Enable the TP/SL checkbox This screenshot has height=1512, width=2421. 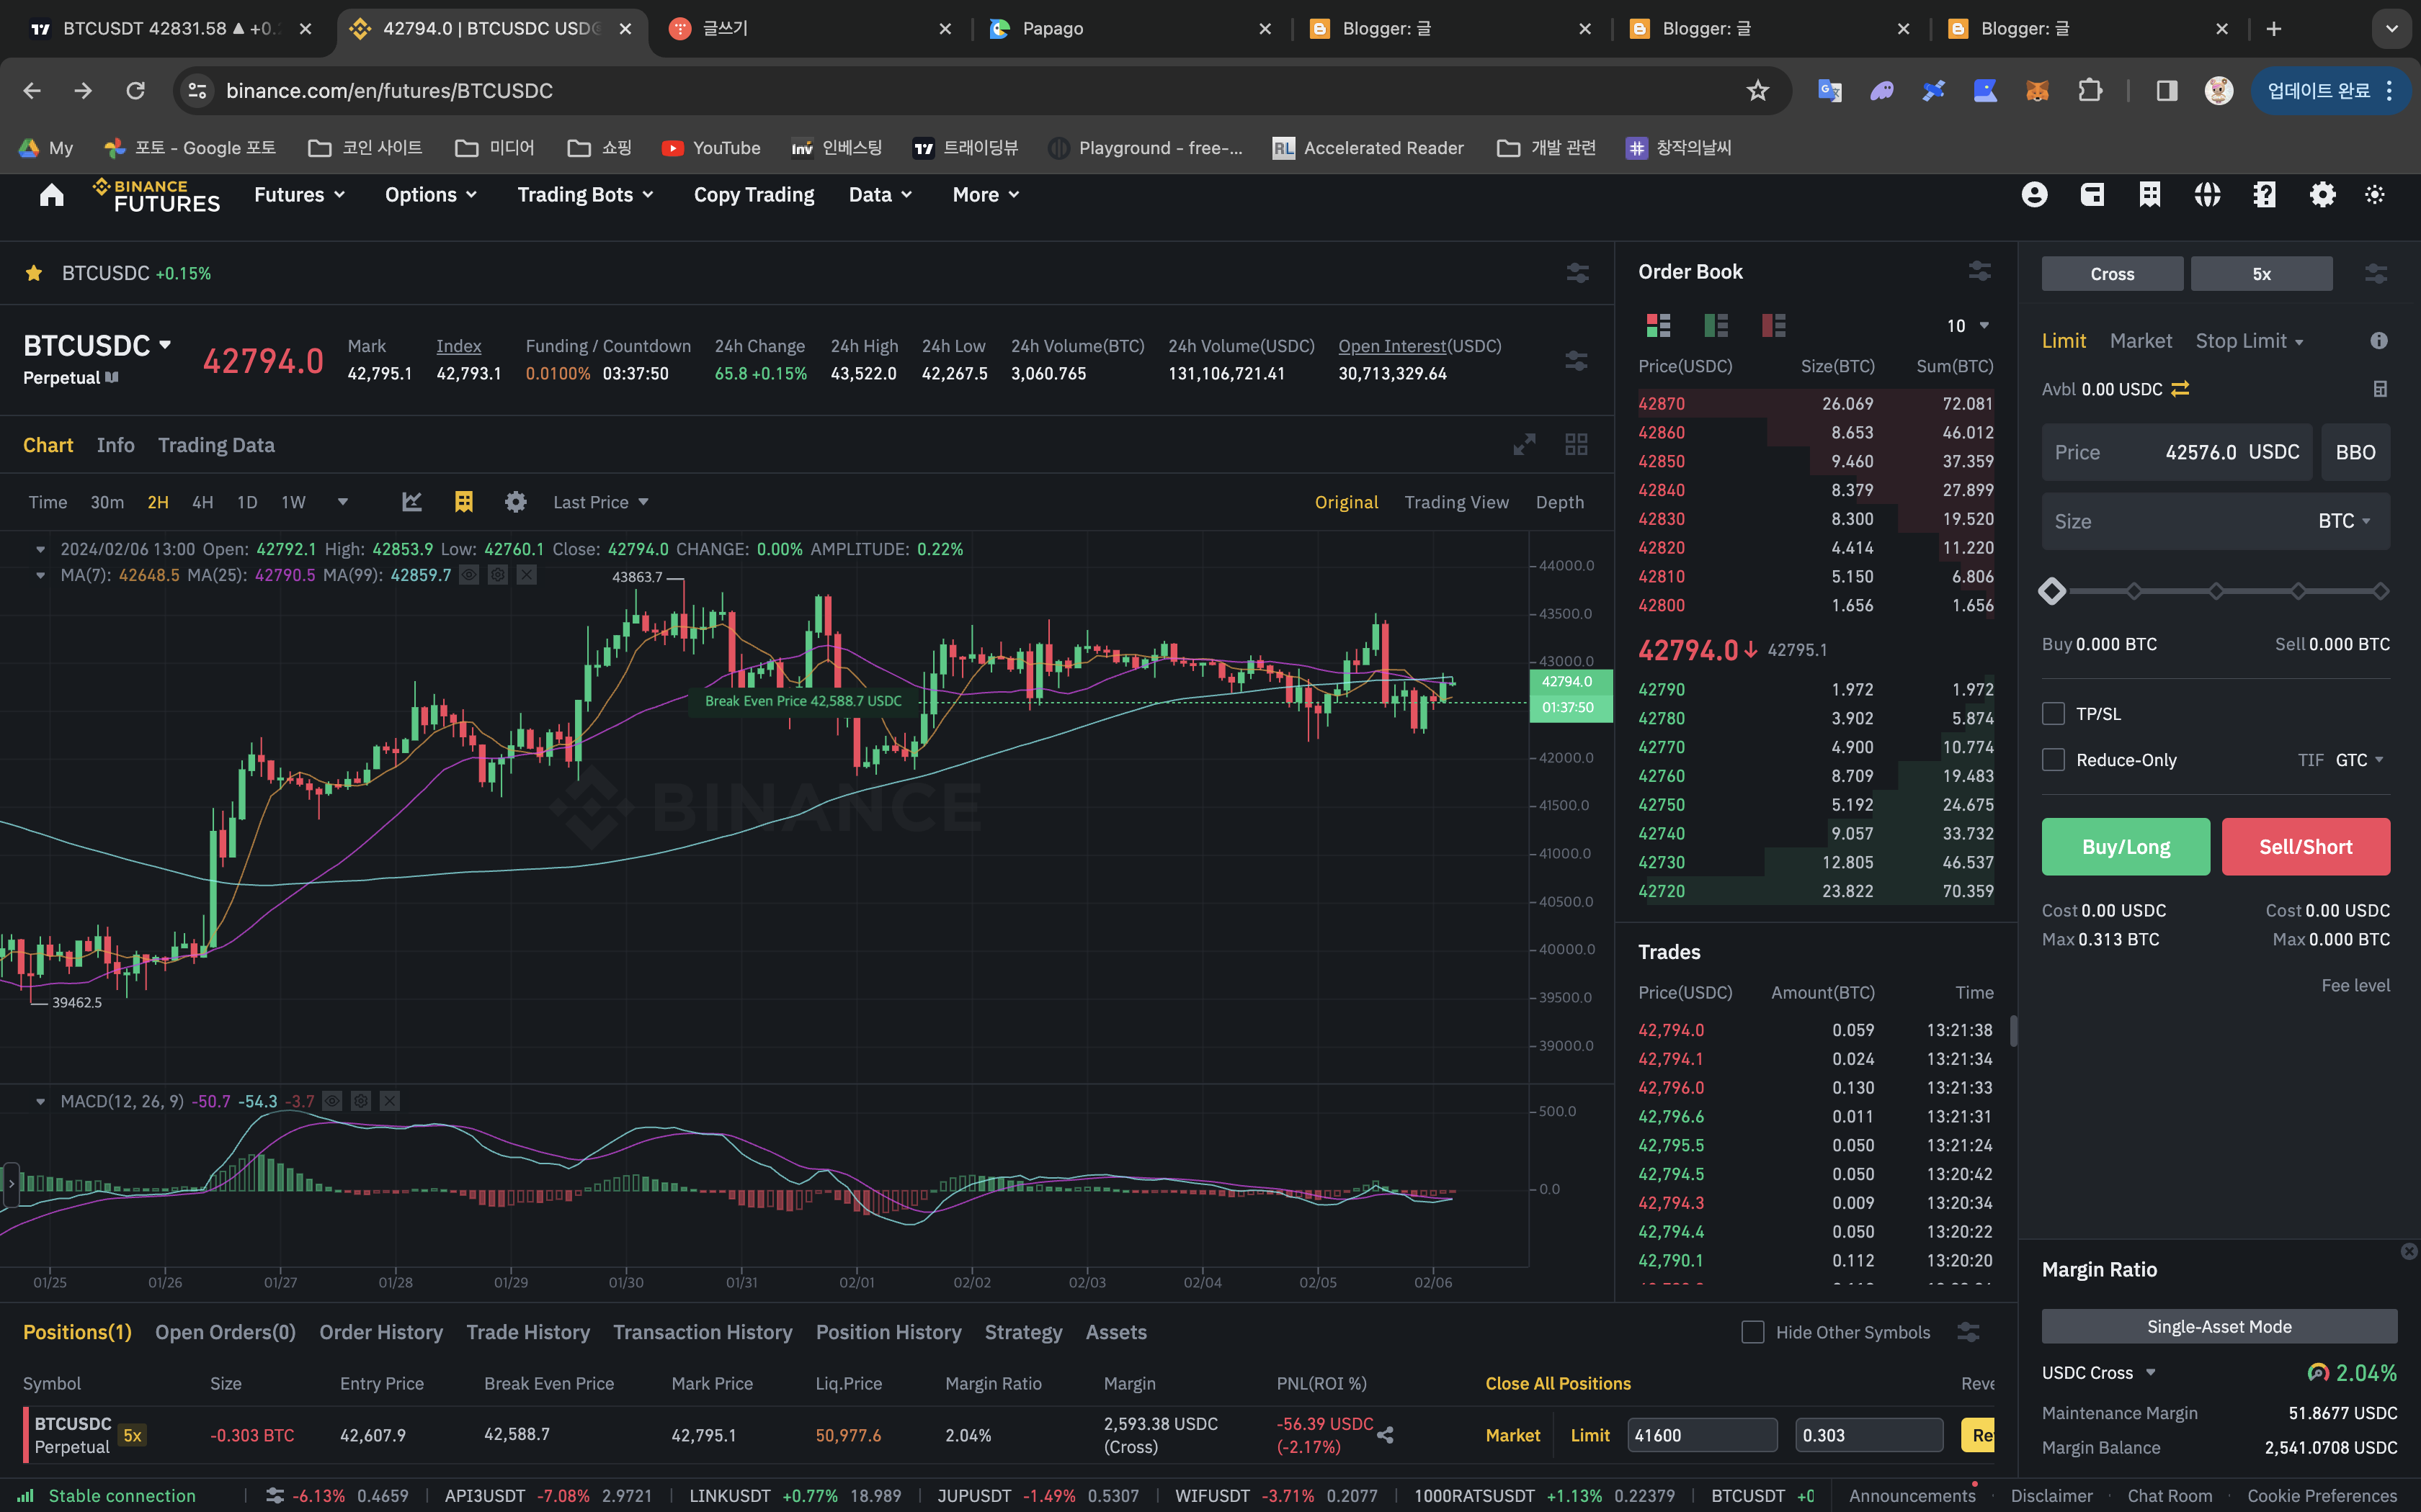pyautogui.click(x=2054, y=714)
